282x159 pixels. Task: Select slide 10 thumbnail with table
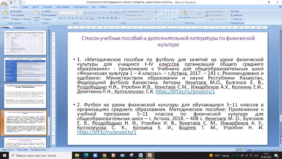[x=25, y=43]
